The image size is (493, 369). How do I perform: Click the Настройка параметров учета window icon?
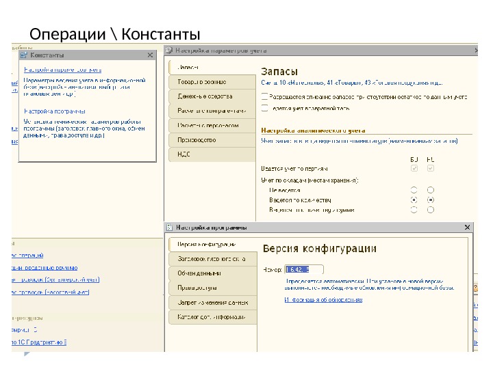169,51
